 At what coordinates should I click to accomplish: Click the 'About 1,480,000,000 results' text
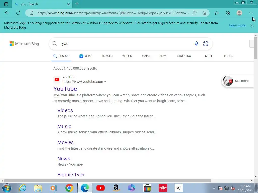(75, 68)
